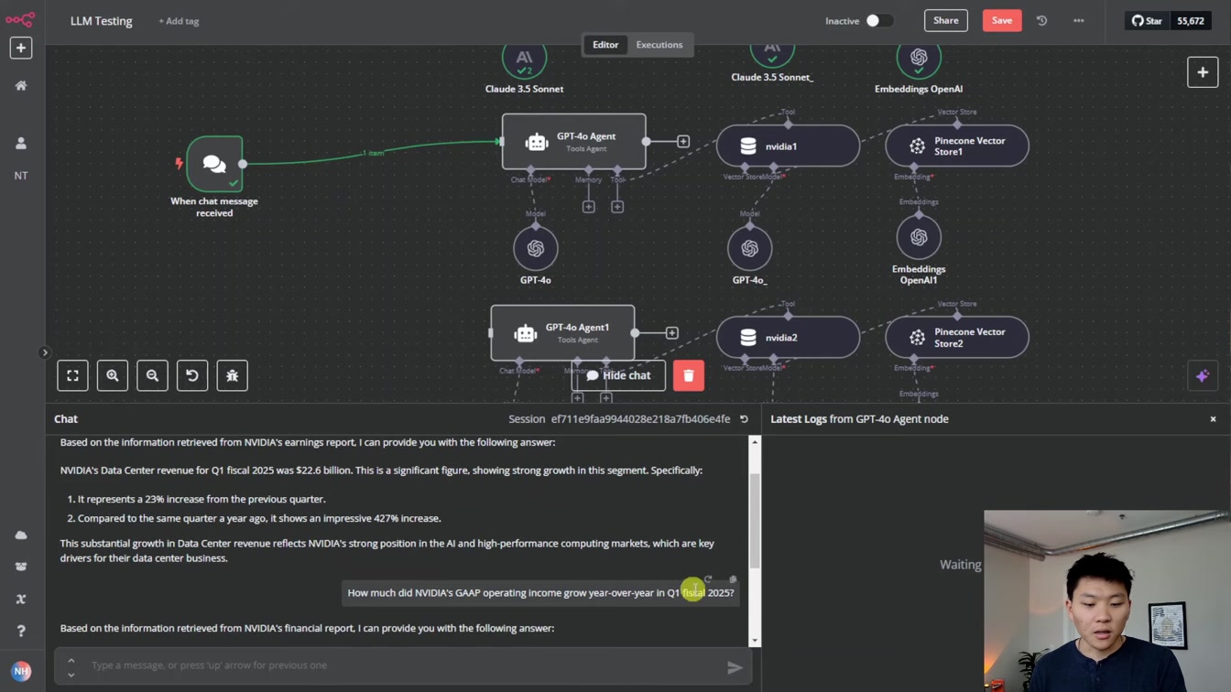This screenshot has height=692, width=1231.
Task: Add node after GPT-4o Agent output
Action: coord(683,141)
